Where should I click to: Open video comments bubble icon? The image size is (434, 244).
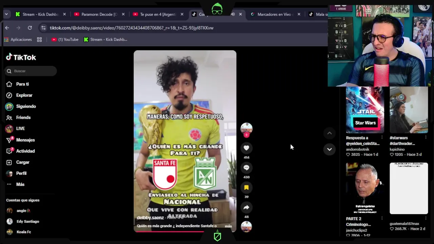click(246, 167)
